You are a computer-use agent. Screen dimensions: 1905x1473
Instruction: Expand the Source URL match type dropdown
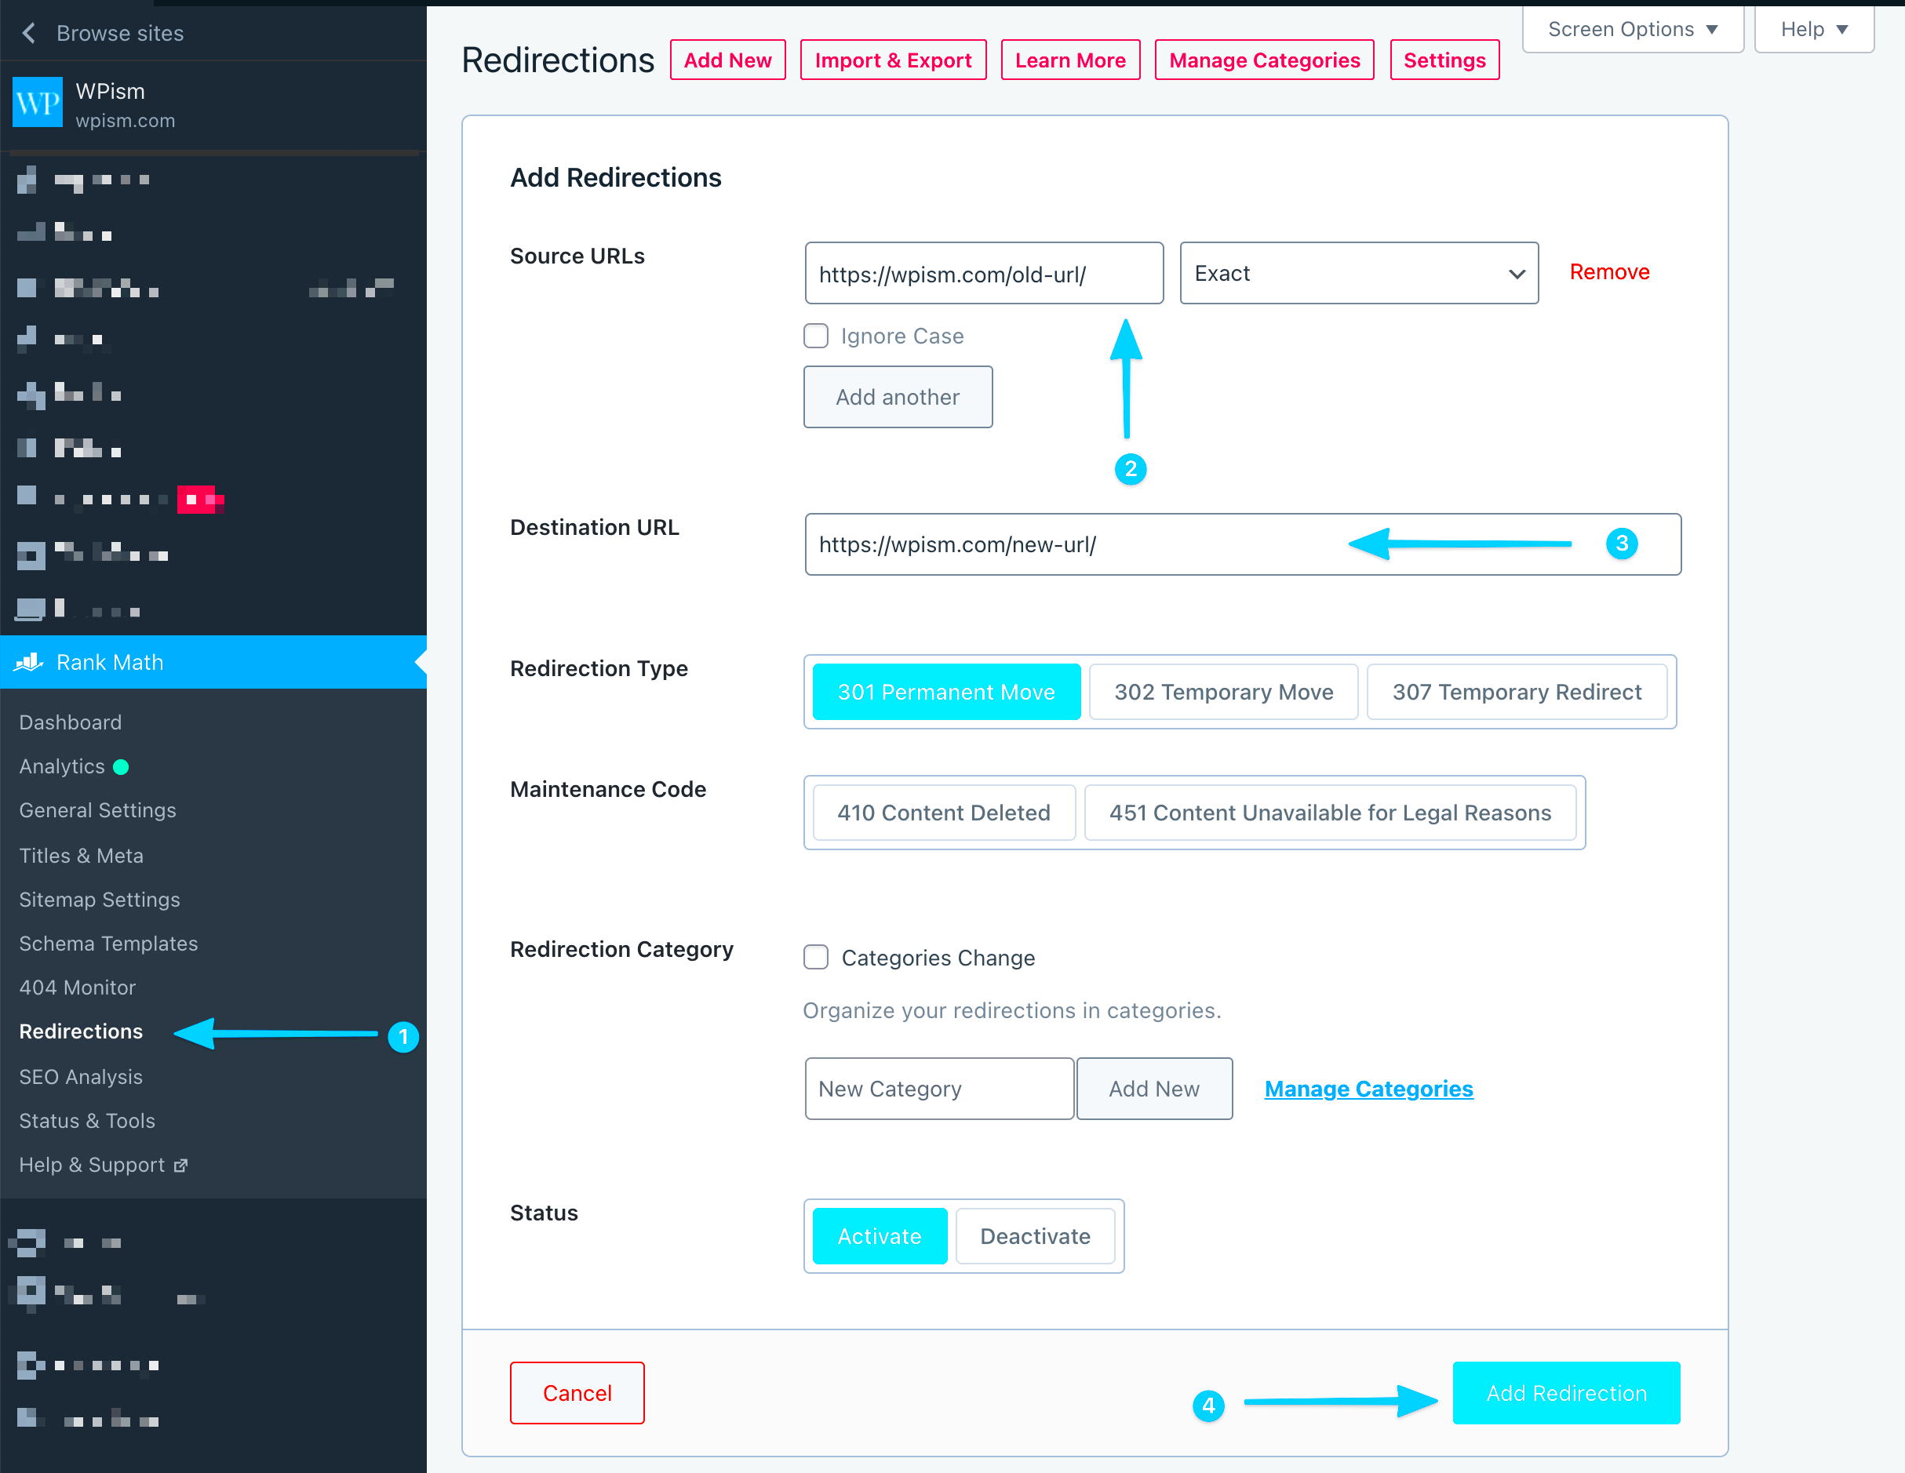pyautogui.click(x=1357, y=272)
